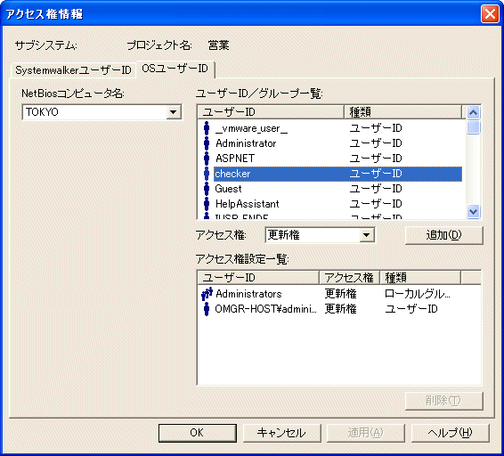Sort user list by ユーザーID header
Viewport: 504px width, 456px height.
click(x=271, y=112)
